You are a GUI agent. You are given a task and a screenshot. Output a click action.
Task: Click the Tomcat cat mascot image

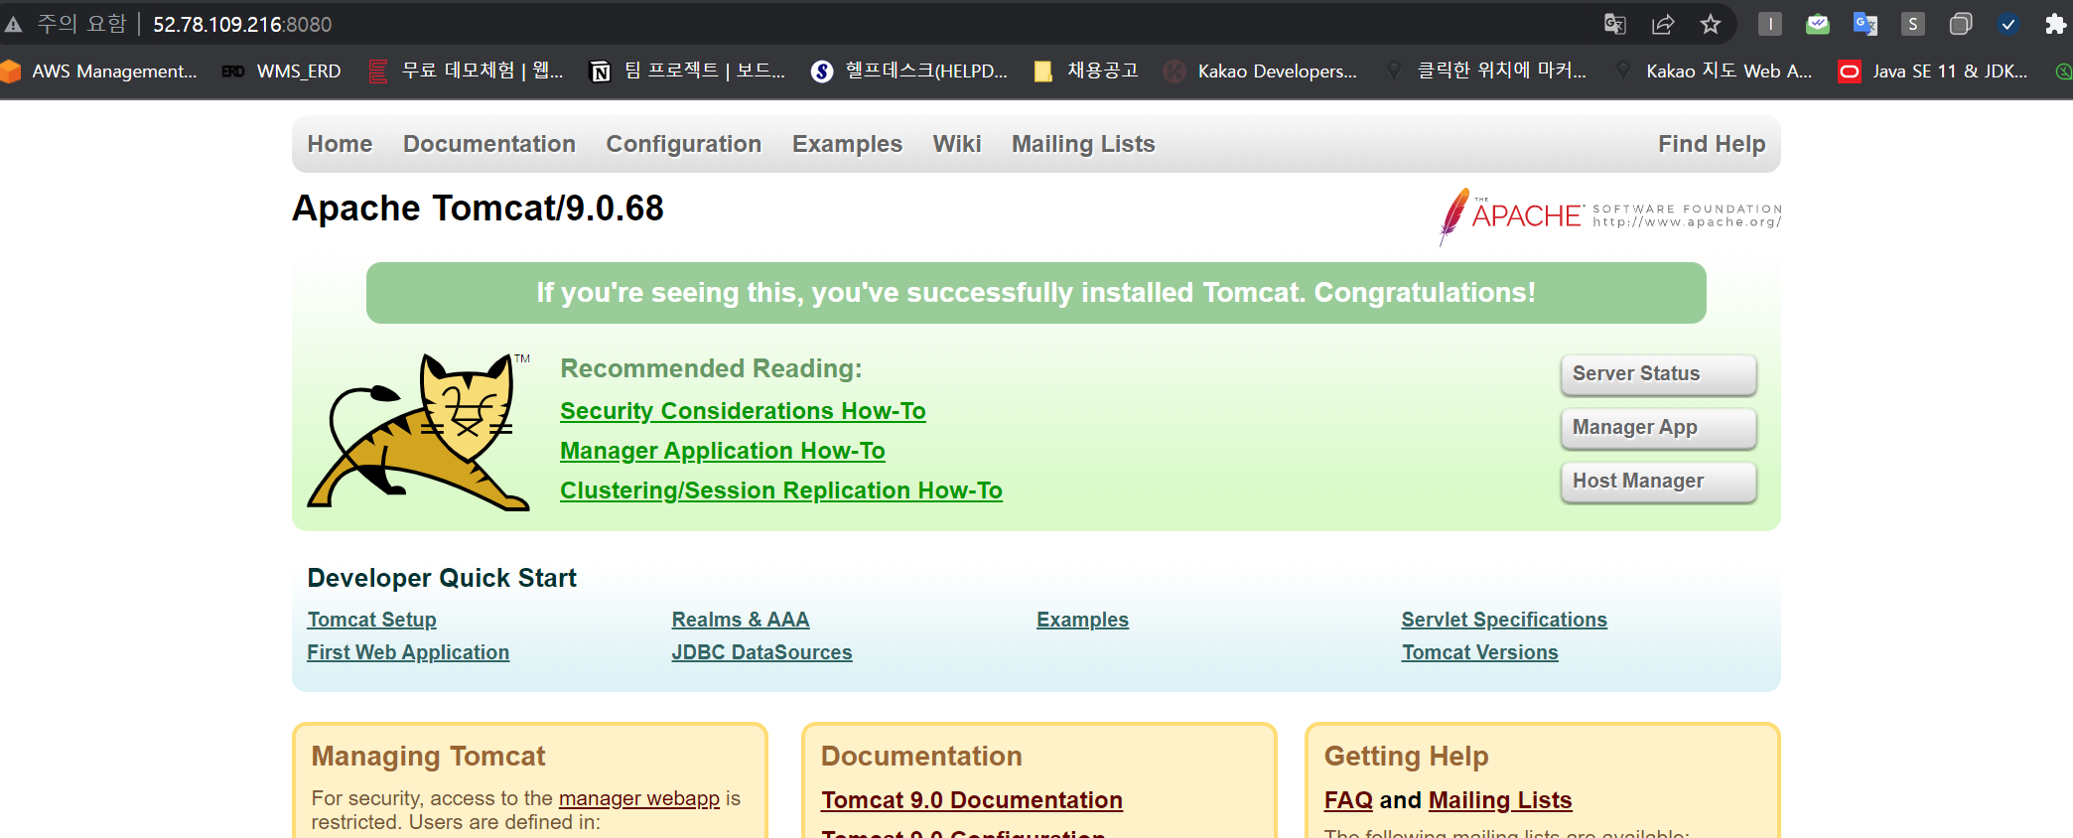(419, 431)
